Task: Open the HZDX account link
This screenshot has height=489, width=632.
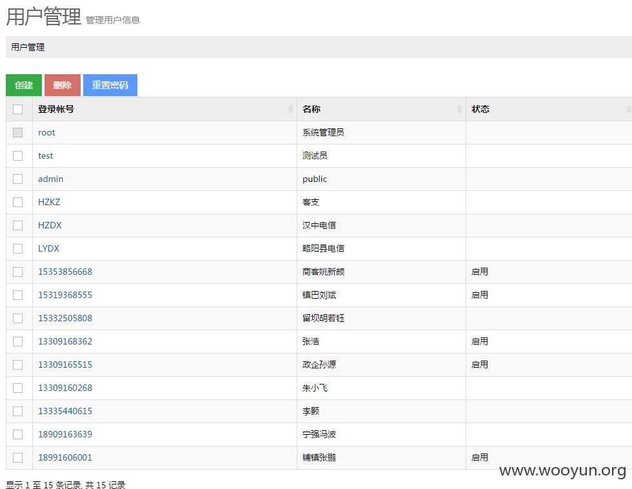Action: (x=50, y=225)
